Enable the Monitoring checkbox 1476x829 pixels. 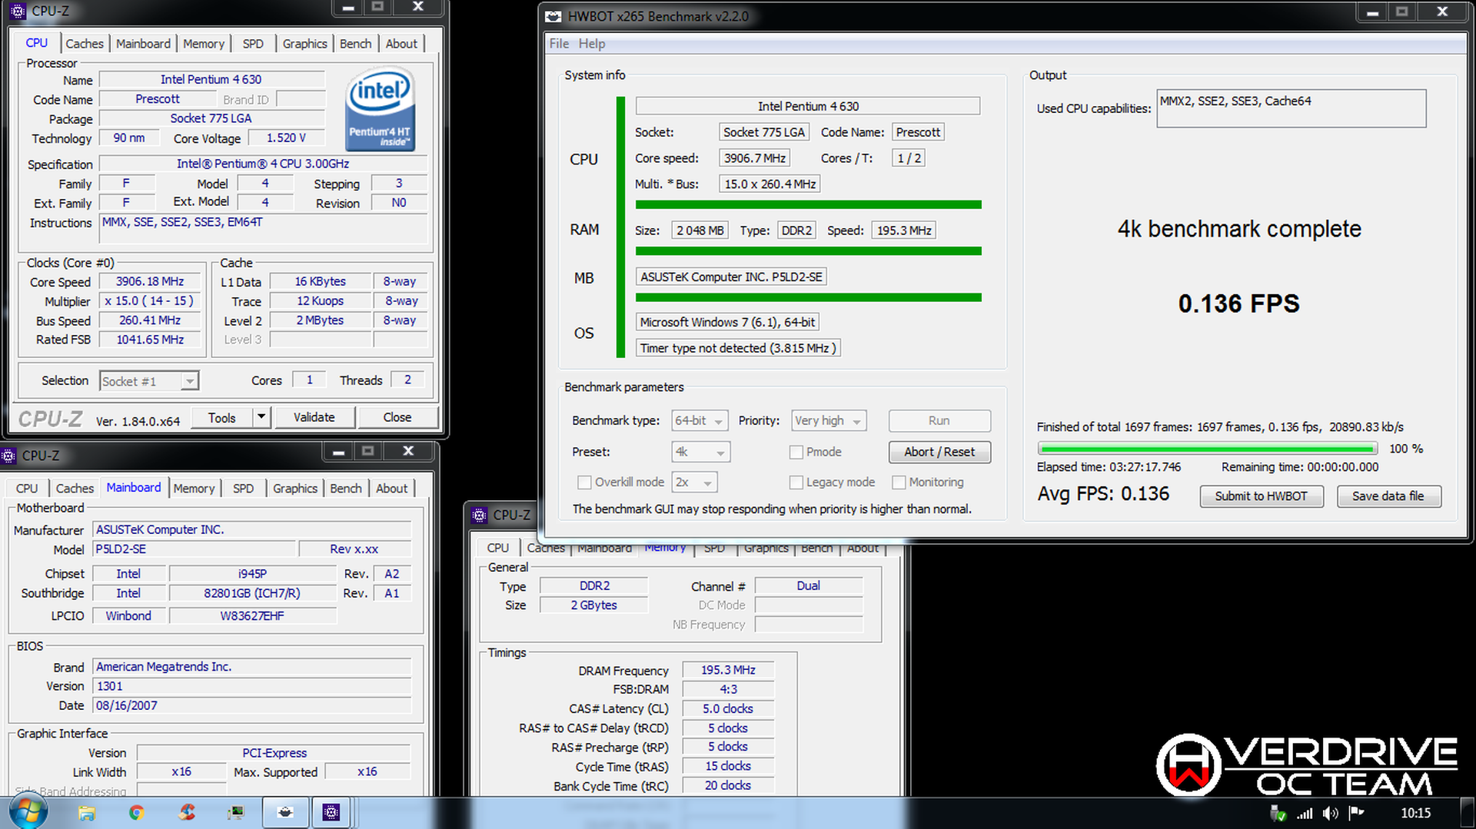point(899,482)
